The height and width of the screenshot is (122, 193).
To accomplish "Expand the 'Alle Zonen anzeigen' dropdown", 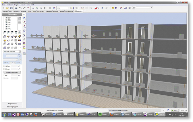I will [20, 52].
